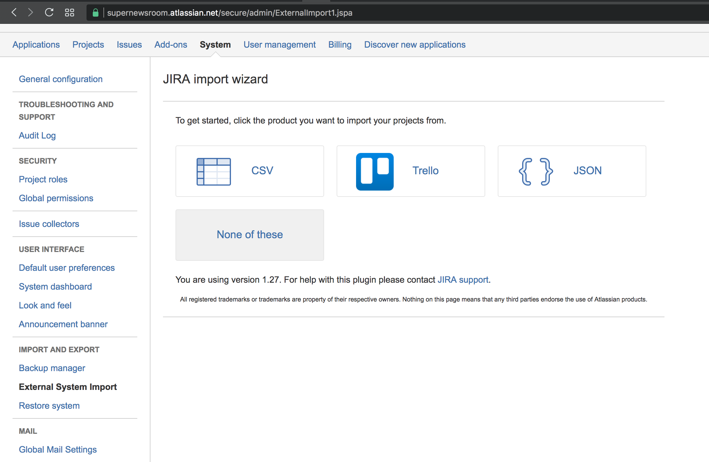709x462 pixels.
Task: Open the tab grid icon
Action: tap(70, 13)
